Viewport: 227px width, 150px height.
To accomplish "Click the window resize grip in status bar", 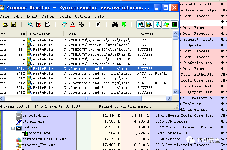I will tap(176, 108).
